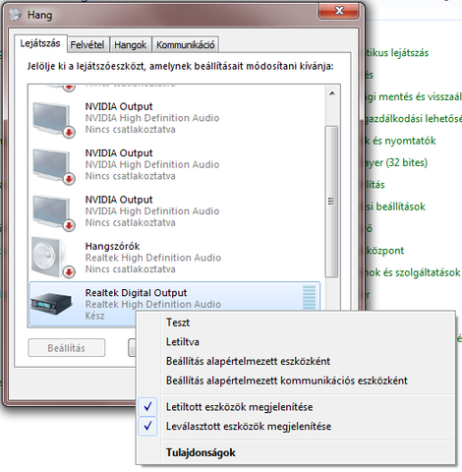This screenshot has height=472, width=462.
Task: Open the Kommunikáció tab
Action: click(185, 44)
